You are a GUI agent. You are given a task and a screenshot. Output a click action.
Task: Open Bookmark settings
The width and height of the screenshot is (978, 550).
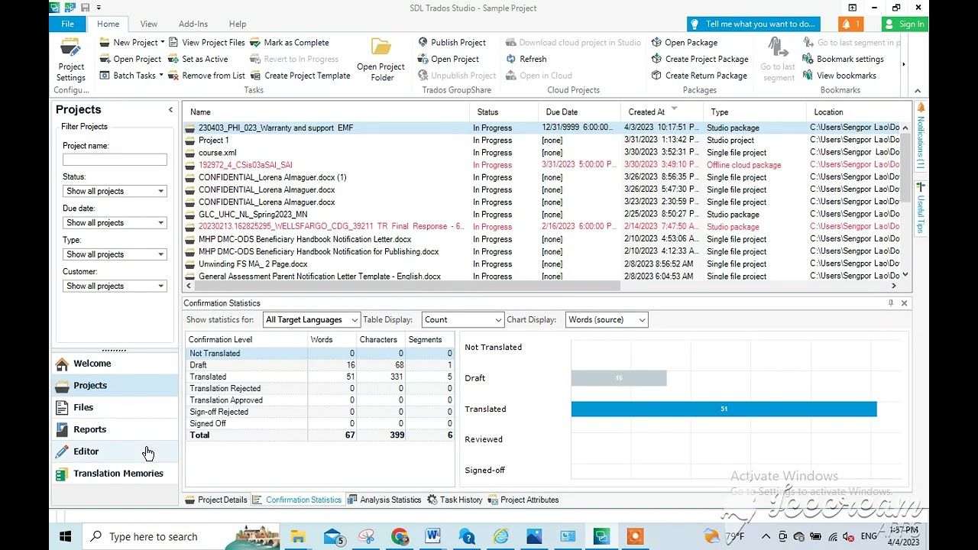(x=844, y=59)
